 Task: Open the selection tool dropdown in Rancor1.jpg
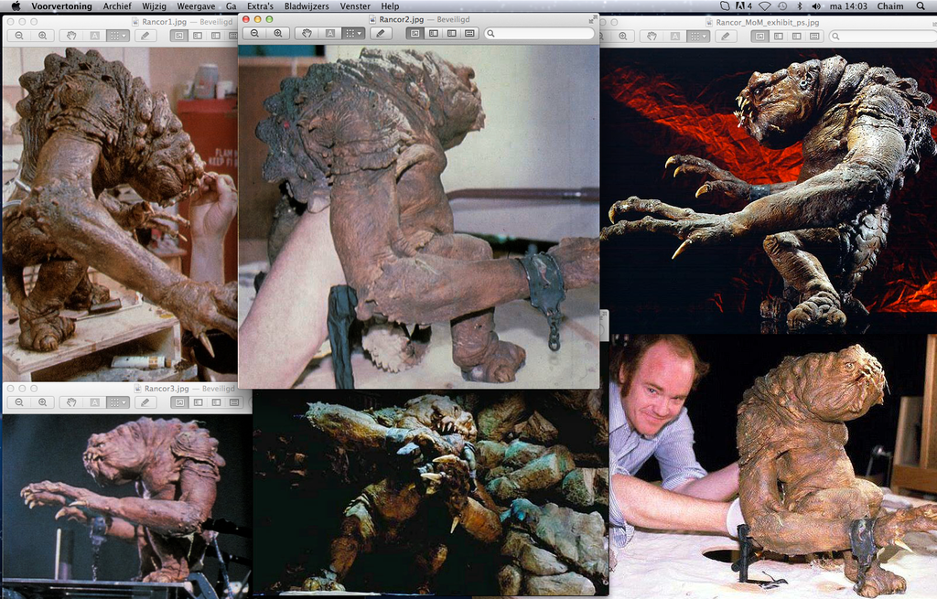point(118,36)
